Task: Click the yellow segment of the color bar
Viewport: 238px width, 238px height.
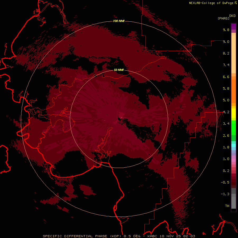Action: tap(234, 113)
